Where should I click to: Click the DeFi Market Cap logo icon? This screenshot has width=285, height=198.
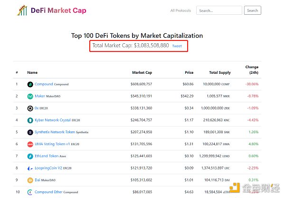tap(22, 10)
